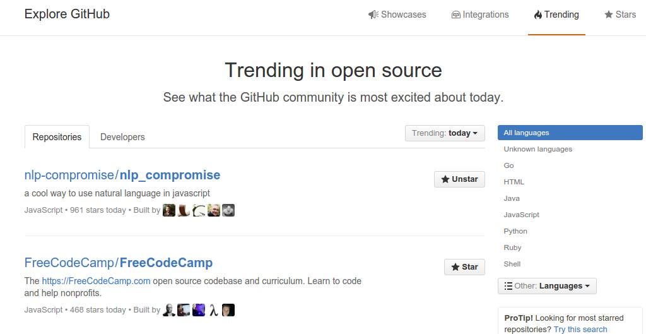
Task: Click the Integrations icon in the top navigation
Action: [455, 15]
